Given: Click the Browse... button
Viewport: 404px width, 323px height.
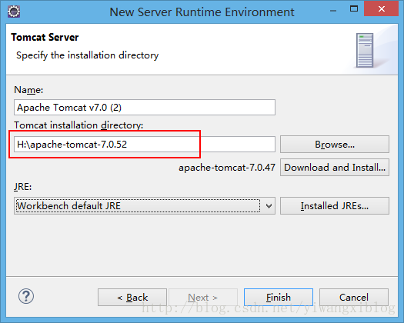Looking at the screenshot, I should click(335, 145).
